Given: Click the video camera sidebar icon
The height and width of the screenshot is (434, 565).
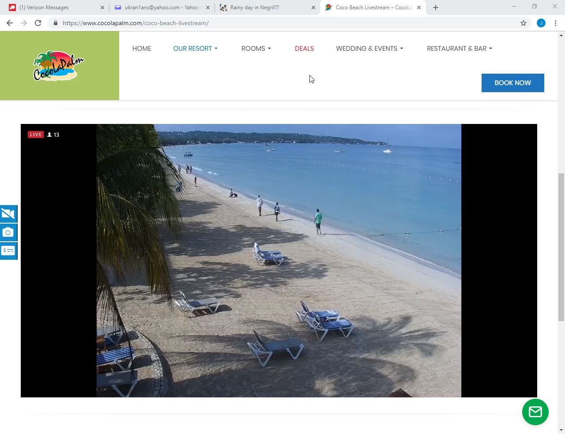Looking at the screenshot, I should (8, 214).
